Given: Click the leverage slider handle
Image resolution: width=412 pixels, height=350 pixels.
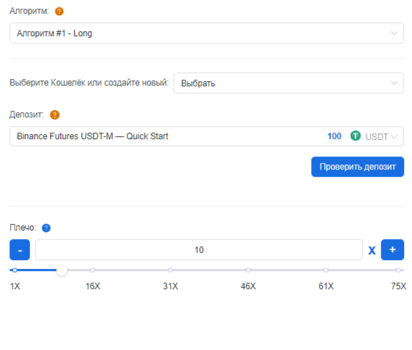Looking at the screenshot, I should tap(62, 270).
